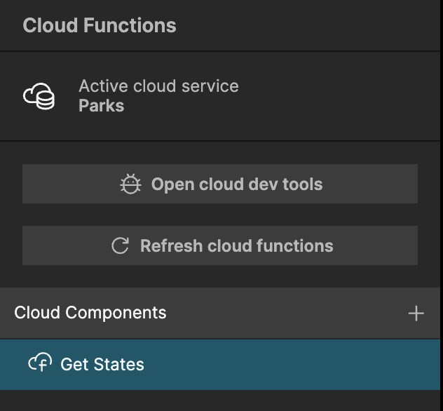Refresh cloud functions list
Viewport: 443px width, 411px height.
coord(220,245)
